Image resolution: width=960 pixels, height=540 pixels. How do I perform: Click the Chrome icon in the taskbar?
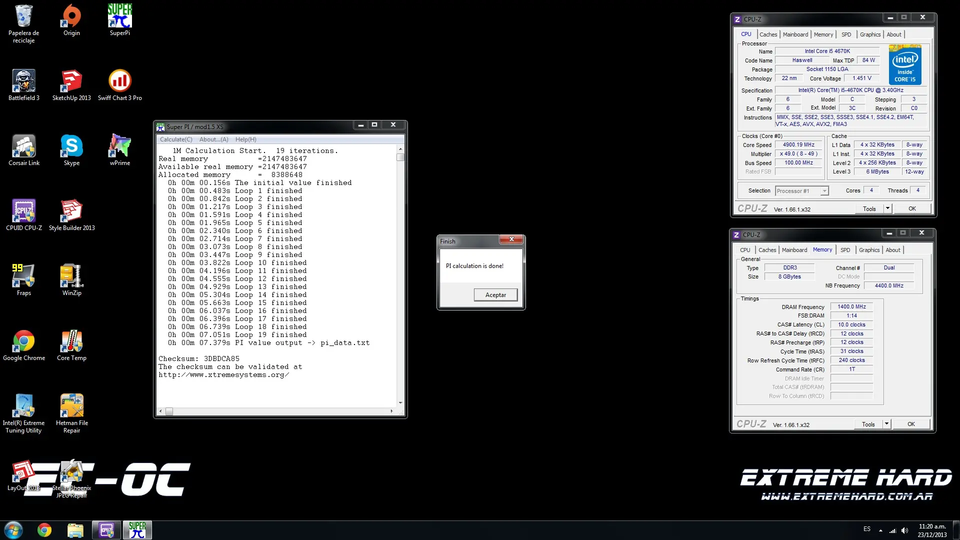click(44, 530)
